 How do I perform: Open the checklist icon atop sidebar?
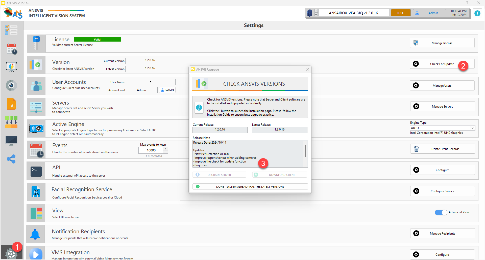pyautogui.click(x=11, y=30)
